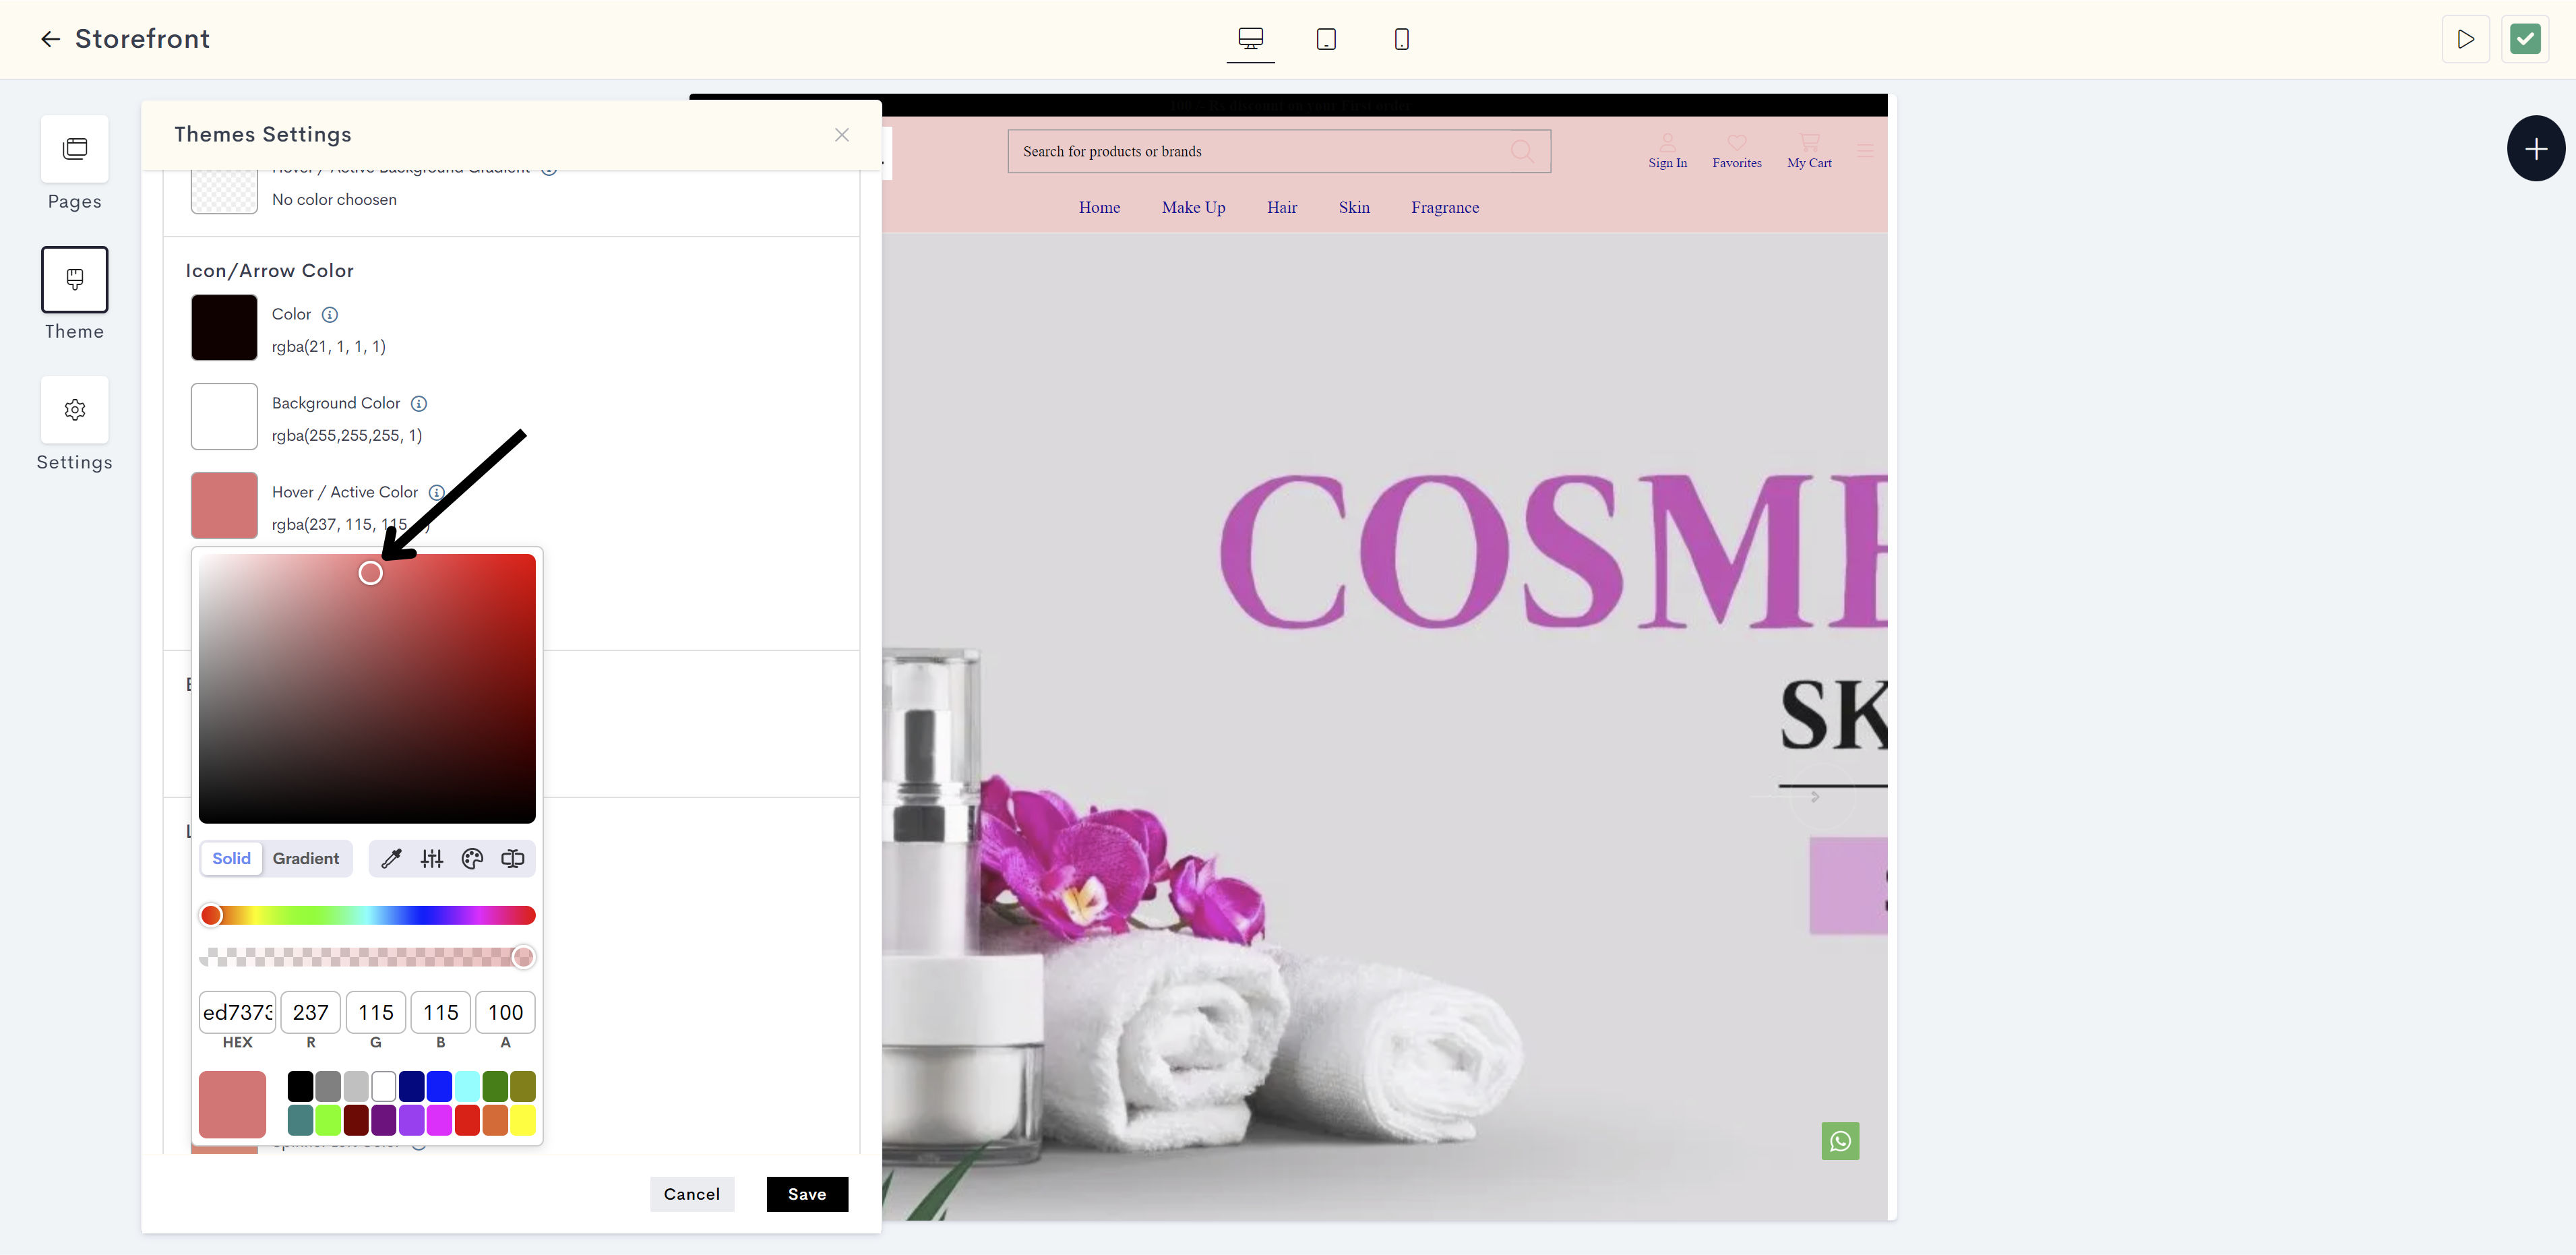
Task: Open the Hair menu item
Action: [x=1282, y=208]
